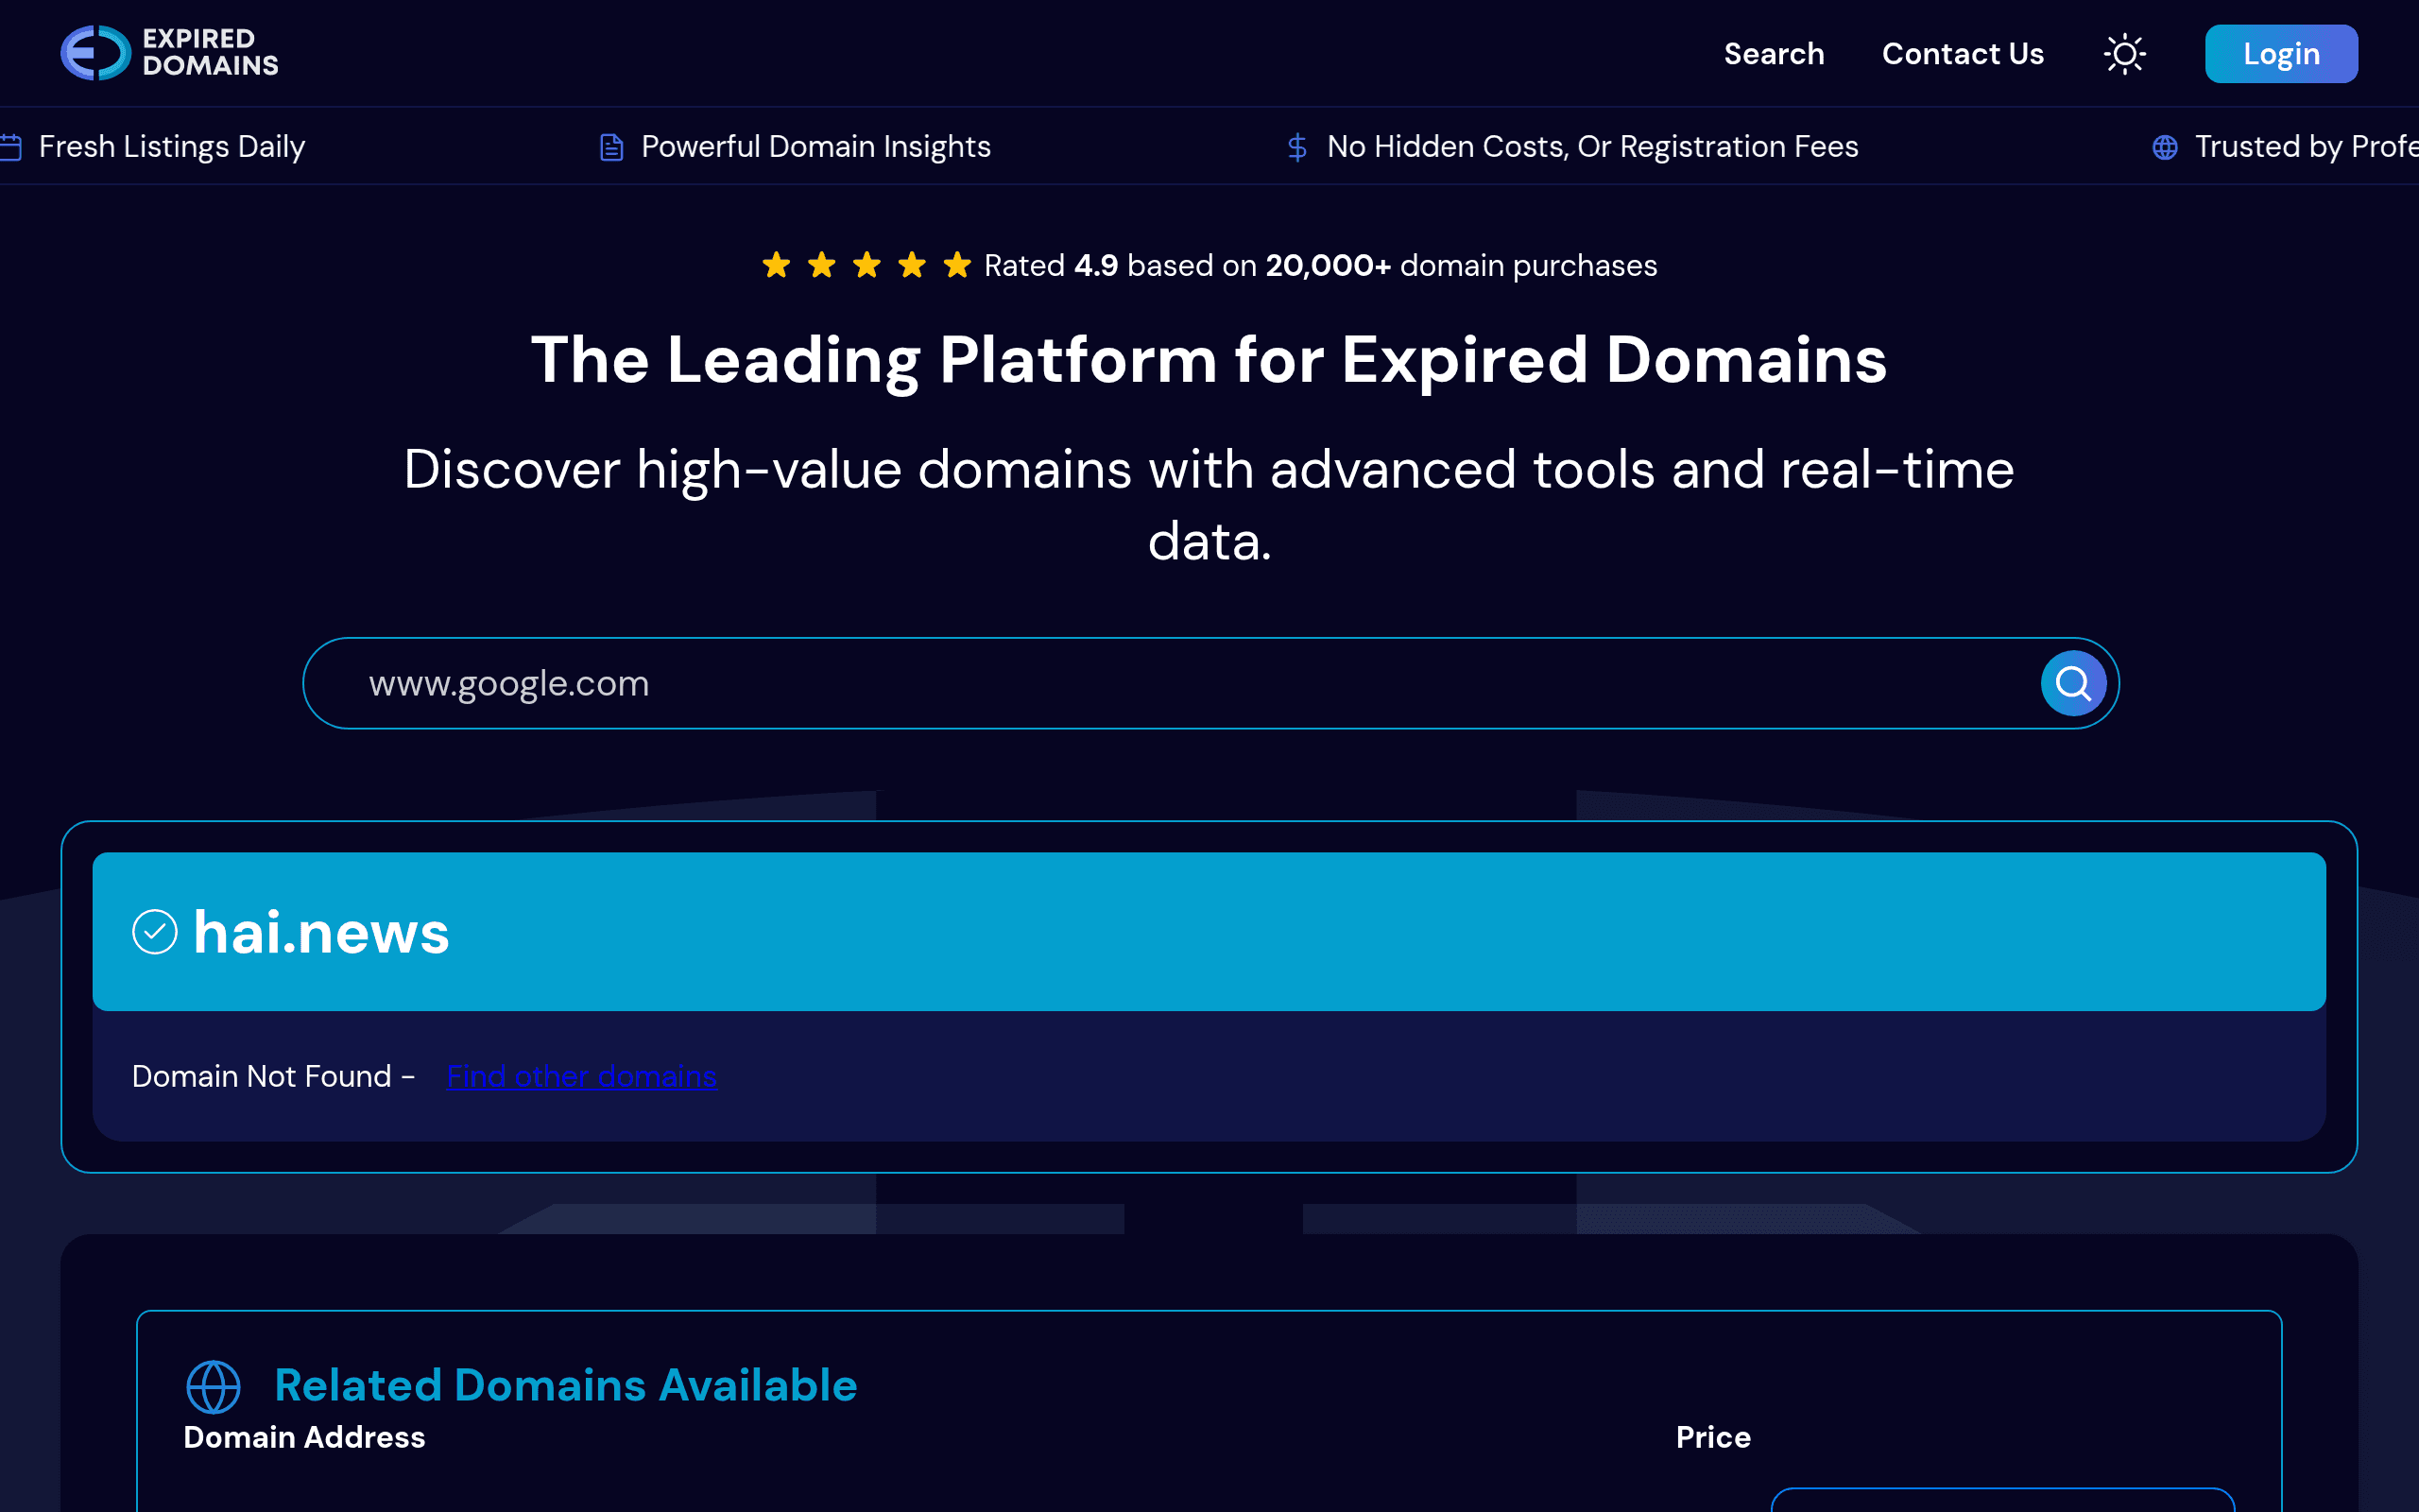2419x1512 pixels.
Task: Click the Domain Address column header
Action: click(304, 1437)
